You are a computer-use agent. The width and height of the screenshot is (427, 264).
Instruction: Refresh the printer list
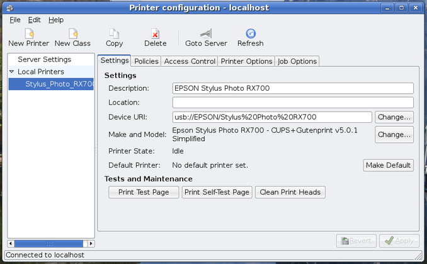[251, 34]
